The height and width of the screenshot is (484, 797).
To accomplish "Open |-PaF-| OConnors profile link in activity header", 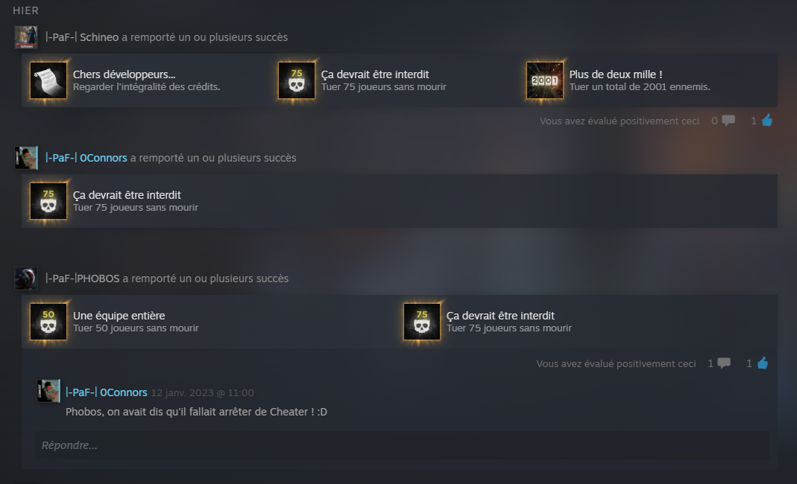I will 86,158.
